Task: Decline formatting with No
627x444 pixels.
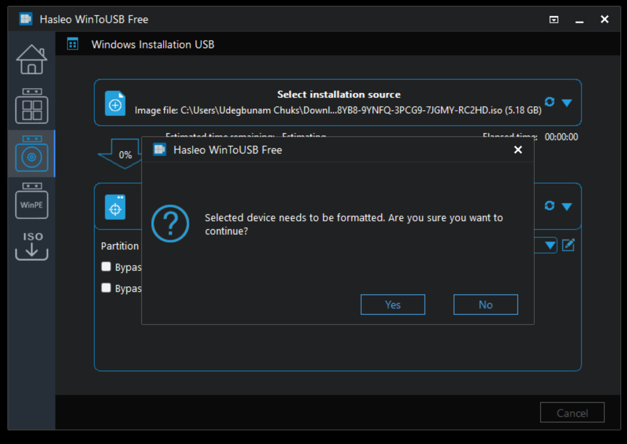Action: 485,305
